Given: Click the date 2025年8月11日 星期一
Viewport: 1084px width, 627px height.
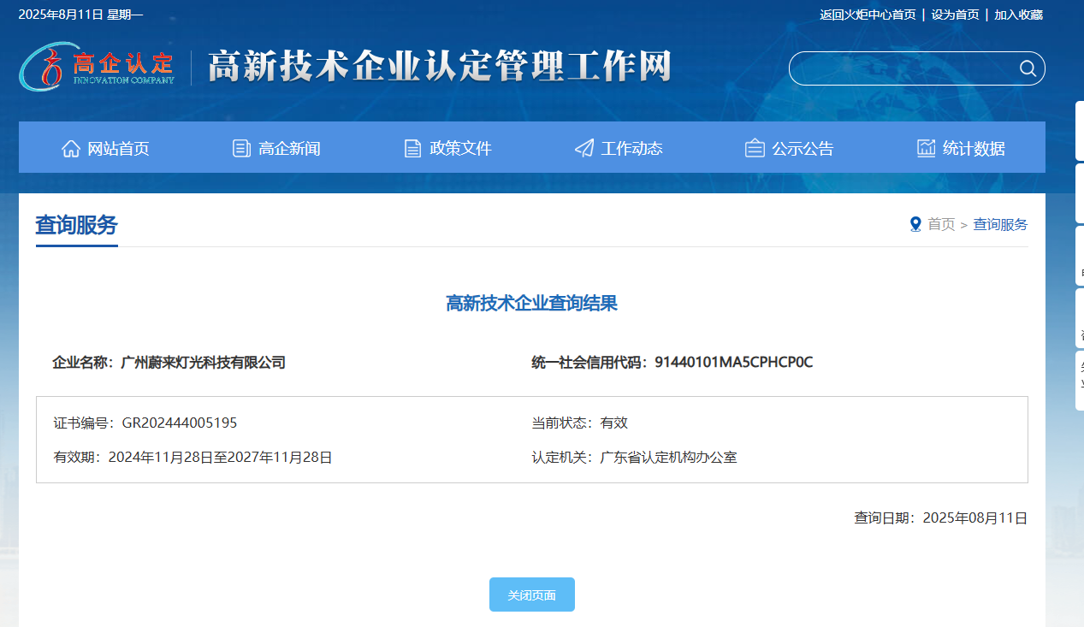Looking at the screenshot, I should pyautogui.click(x=80, y=15).
